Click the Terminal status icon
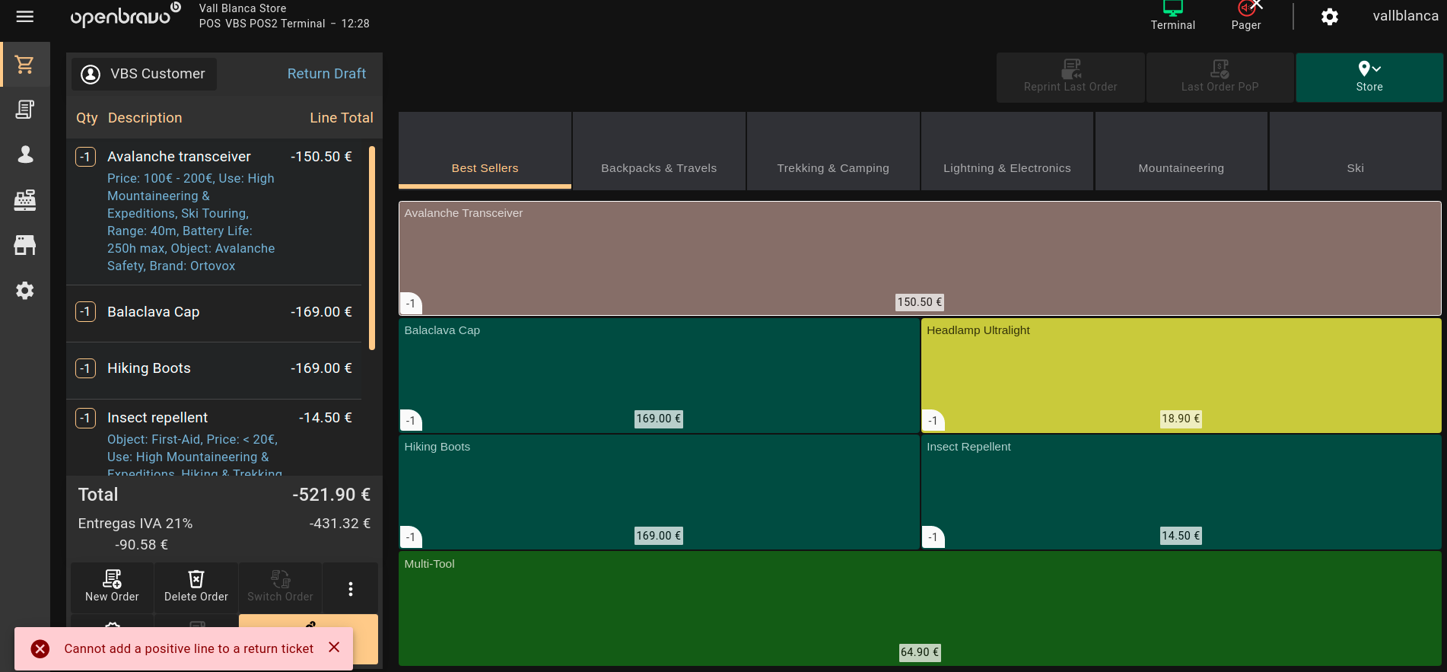 click(x=1172, y=15)
